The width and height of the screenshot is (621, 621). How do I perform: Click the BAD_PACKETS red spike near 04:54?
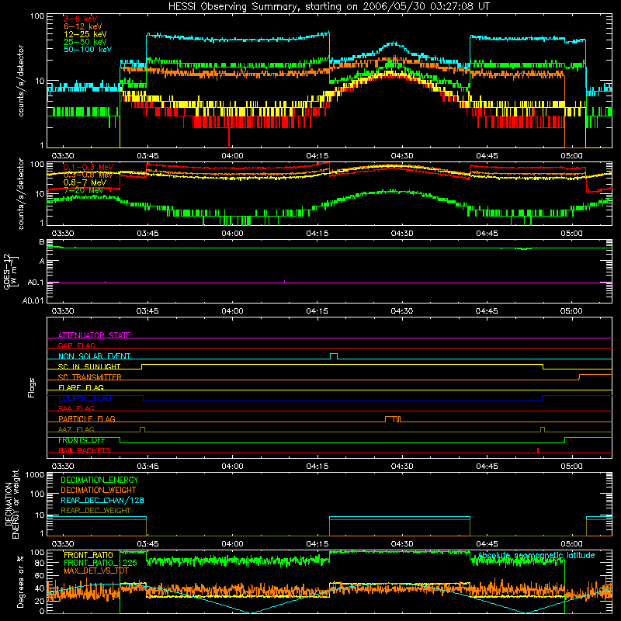click(537, 450)
